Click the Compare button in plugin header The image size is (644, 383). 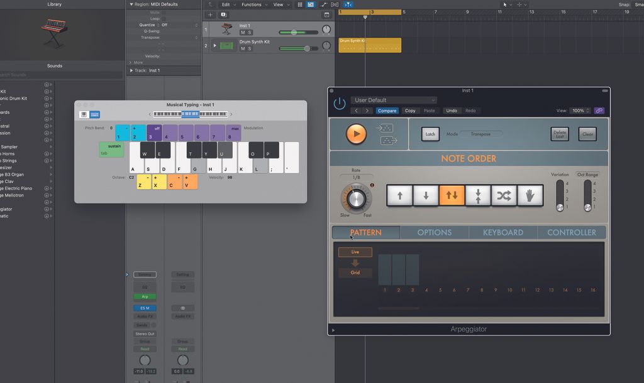pos(387,111)
